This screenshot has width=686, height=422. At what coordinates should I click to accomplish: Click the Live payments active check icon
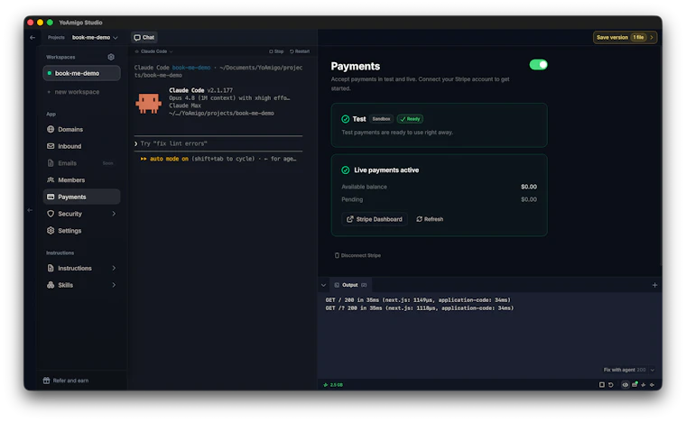(345, 170)
